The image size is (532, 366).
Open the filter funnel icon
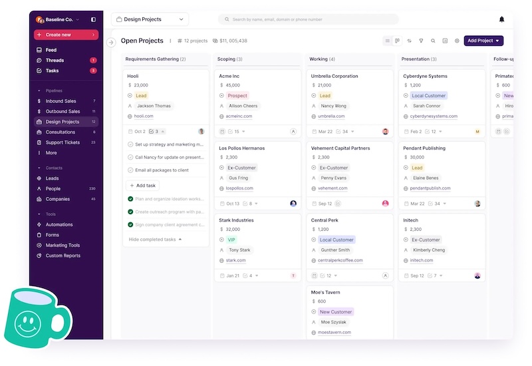[421, 41]
